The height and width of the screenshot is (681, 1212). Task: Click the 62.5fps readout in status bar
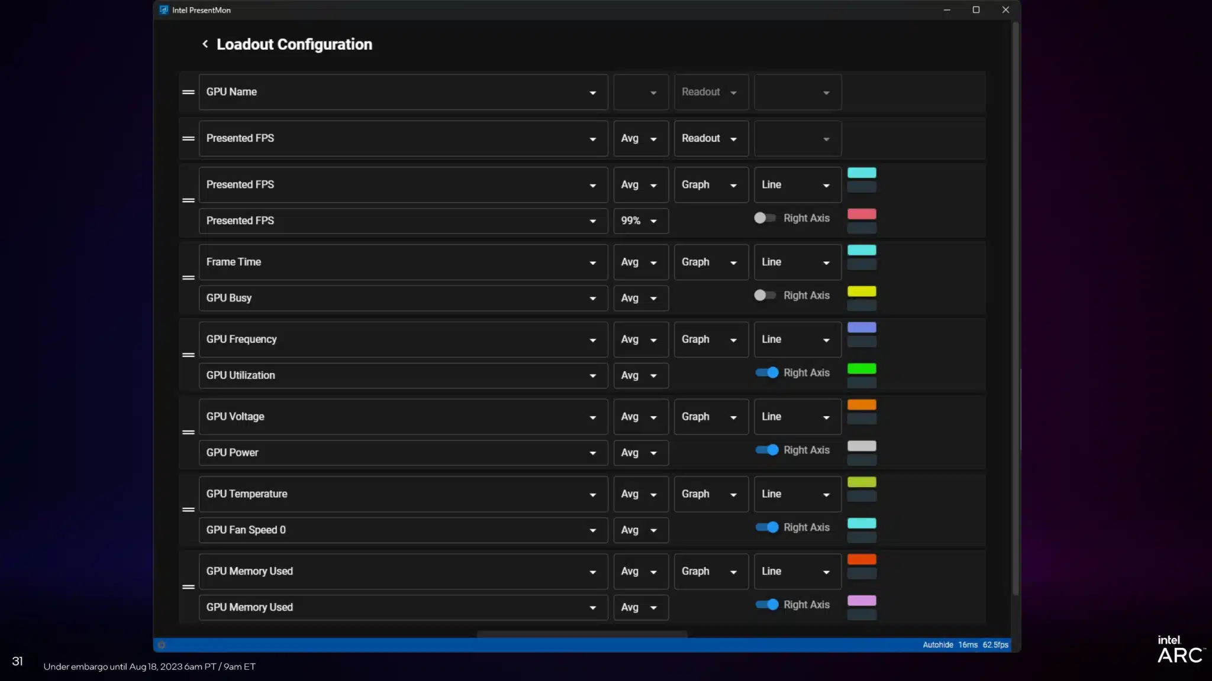[x=995, y=645]
